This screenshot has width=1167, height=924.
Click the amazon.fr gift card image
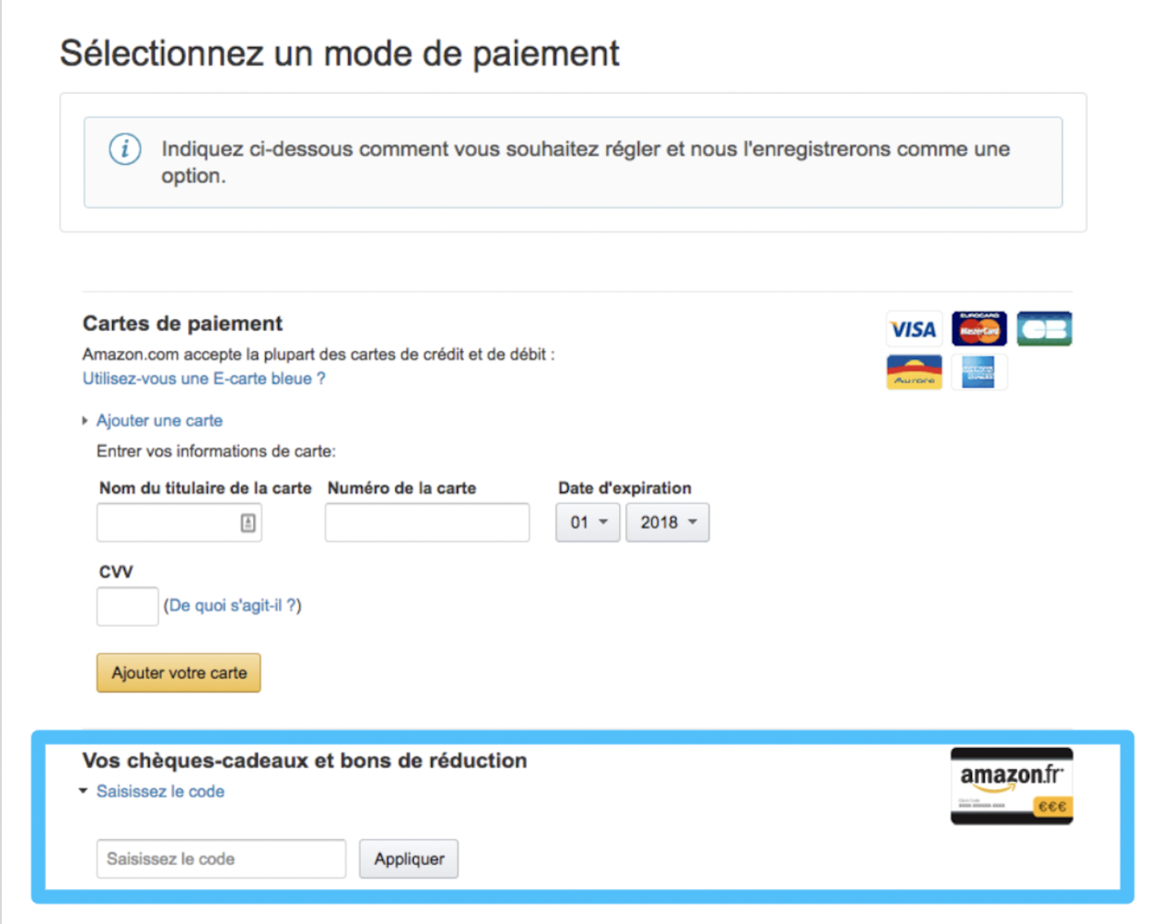(x=1011, y=786)
